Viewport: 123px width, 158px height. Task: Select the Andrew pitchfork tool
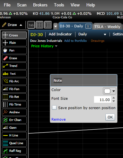[14, 112]
